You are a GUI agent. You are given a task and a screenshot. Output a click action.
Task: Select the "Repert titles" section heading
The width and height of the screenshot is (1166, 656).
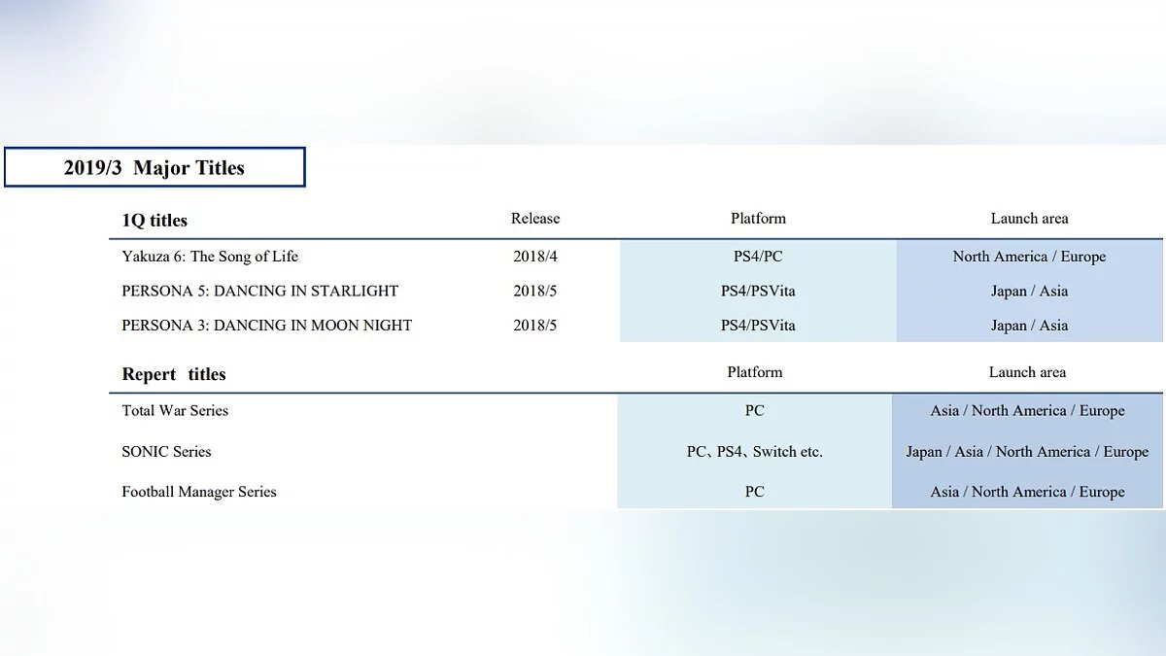tap(174, 374)
